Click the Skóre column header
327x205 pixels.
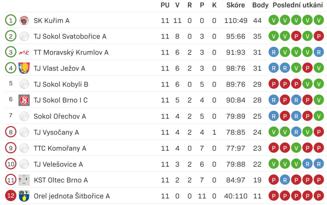(x=236, y=5)
